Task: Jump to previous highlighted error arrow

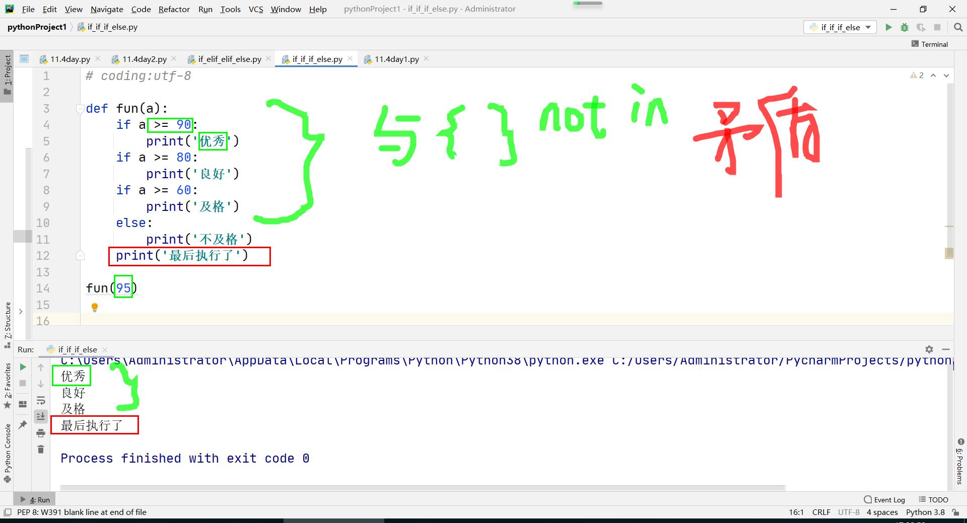Action: [x=933, y=76]
